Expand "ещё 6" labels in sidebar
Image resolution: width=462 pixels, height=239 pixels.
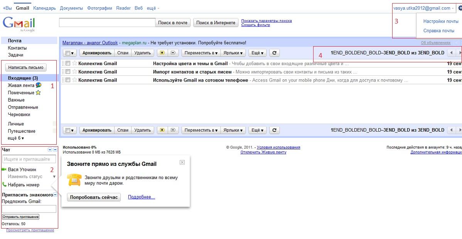click(16, 138)
